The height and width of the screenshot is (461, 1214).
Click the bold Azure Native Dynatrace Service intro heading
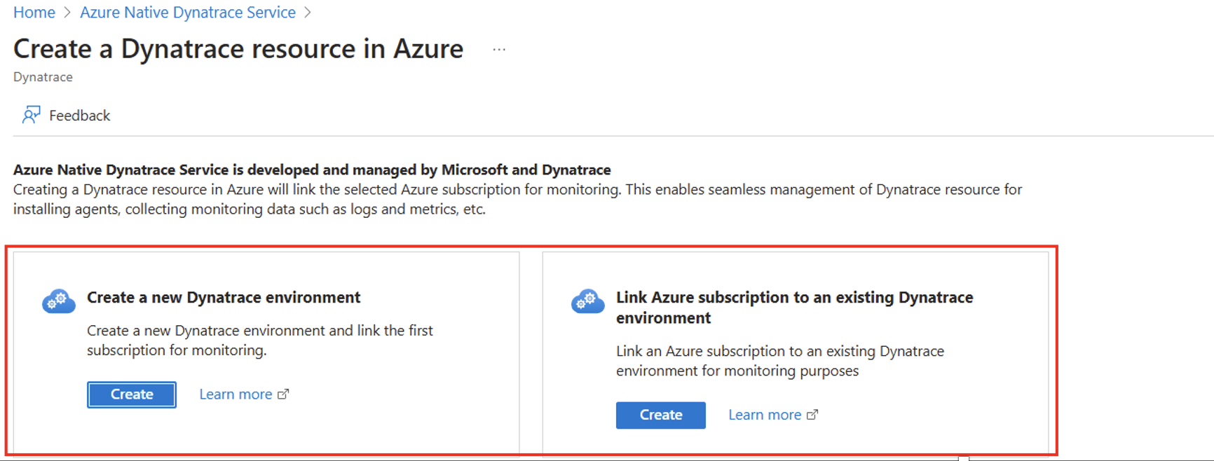tap(312, 170)
